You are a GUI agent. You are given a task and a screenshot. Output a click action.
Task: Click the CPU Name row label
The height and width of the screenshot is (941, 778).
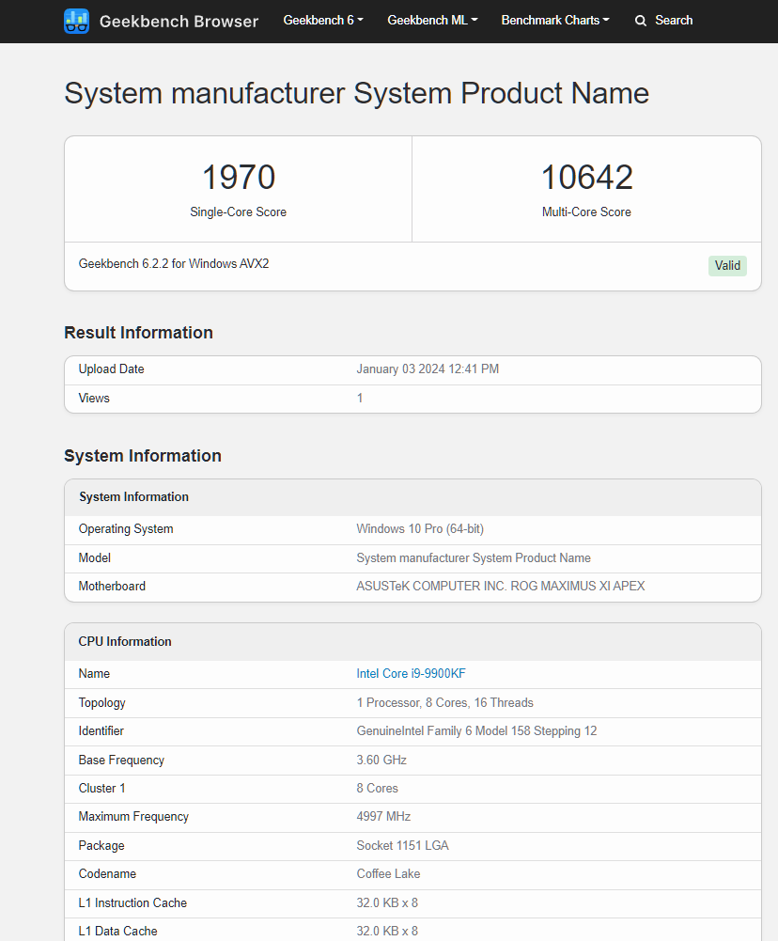pos(94,673)
